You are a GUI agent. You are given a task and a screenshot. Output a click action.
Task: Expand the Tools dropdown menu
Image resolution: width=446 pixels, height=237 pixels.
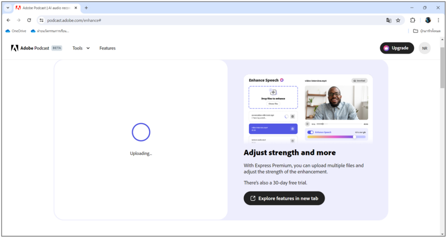[81, 48]
